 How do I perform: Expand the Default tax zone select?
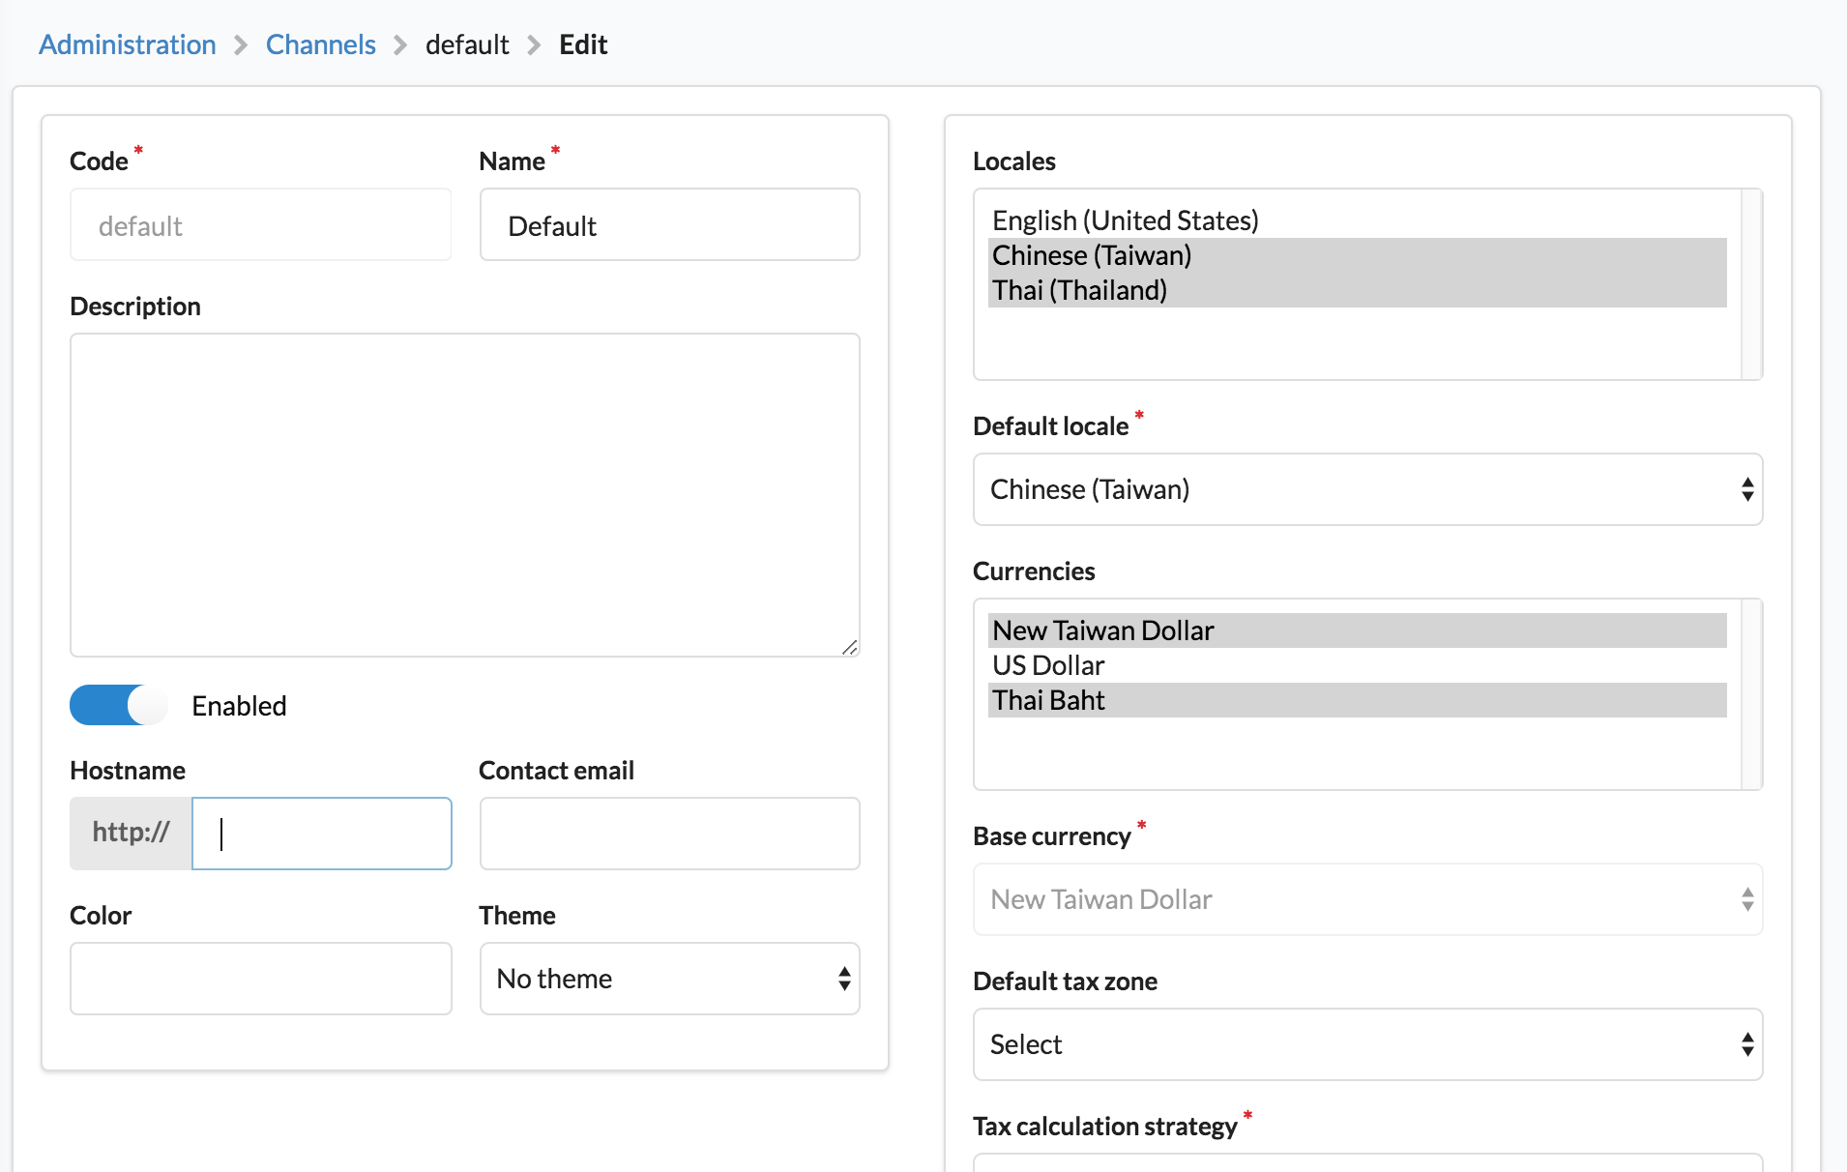(x=1366, y=1044)
